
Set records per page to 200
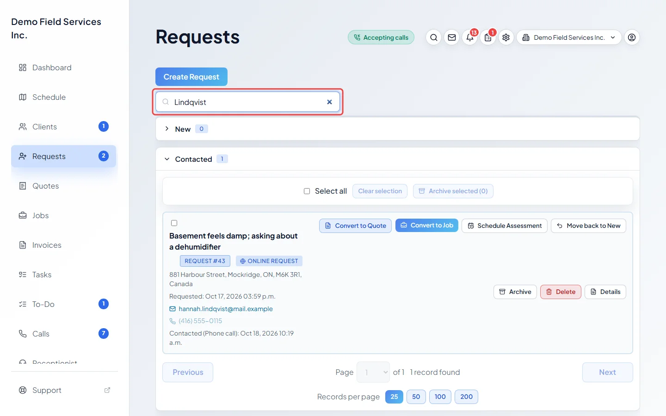click(x=466, y=397)
